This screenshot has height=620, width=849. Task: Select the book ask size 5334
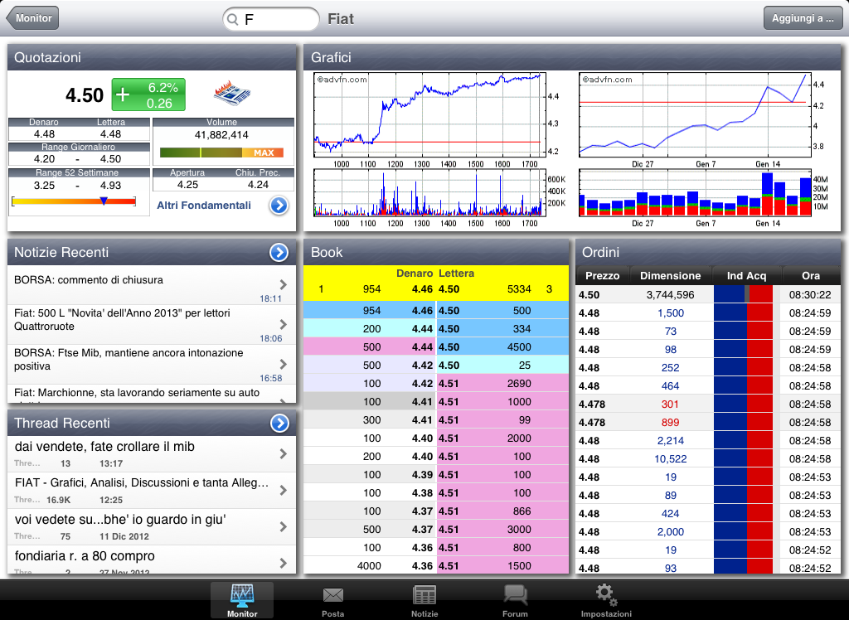click(x=519, y=289)
